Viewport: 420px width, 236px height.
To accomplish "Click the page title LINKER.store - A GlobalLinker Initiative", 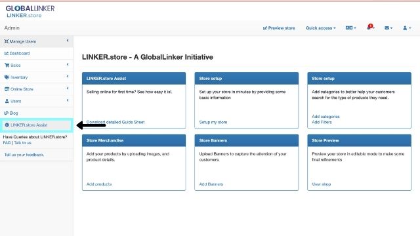I will (x=148, y=57).
